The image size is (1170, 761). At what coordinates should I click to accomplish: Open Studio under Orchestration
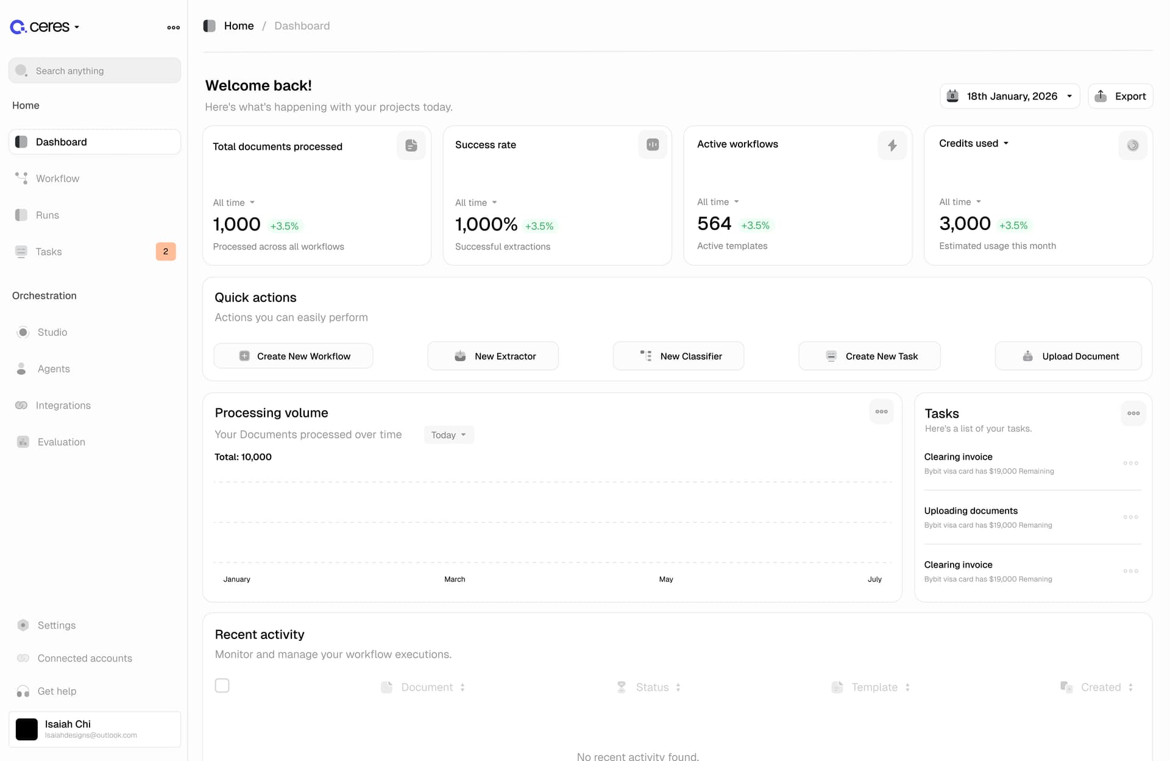[23, 332]
